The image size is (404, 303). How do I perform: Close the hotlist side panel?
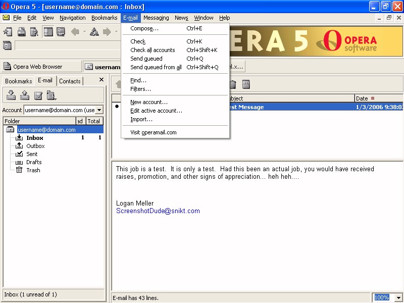pyautogui.click(x=102, y=80)
